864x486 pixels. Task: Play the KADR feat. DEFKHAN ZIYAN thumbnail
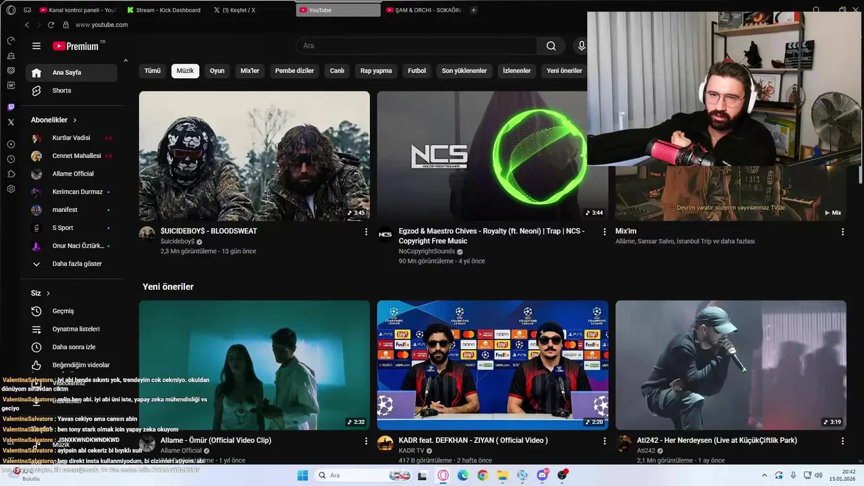tap(492, 365)
